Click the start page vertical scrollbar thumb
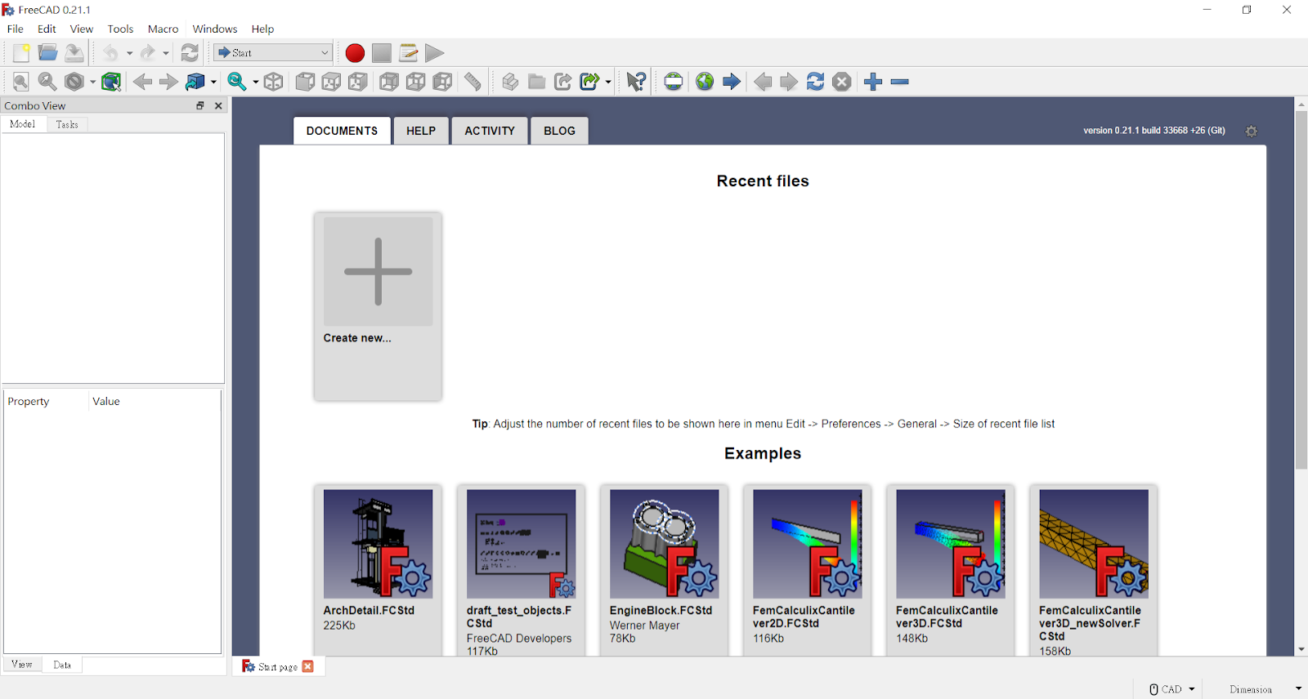 coord(1301,290)
